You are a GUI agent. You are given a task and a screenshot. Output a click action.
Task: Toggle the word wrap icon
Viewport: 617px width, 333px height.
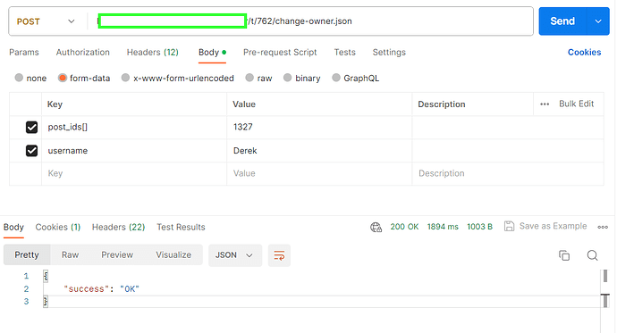tap(279, 255)
